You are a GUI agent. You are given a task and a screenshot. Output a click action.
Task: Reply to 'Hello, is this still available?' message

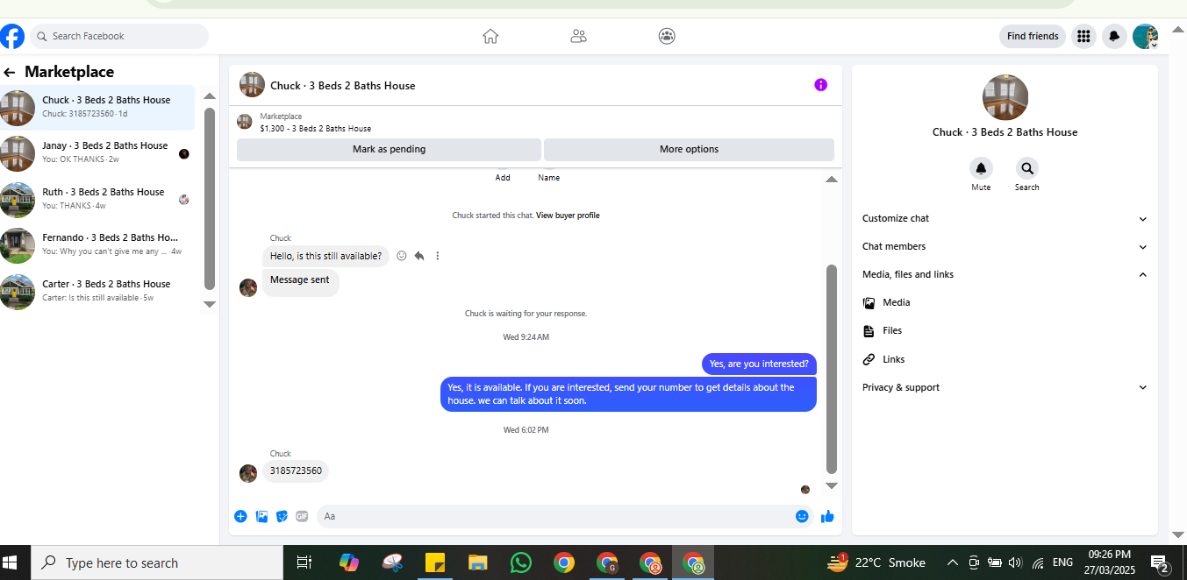[419, 256]
